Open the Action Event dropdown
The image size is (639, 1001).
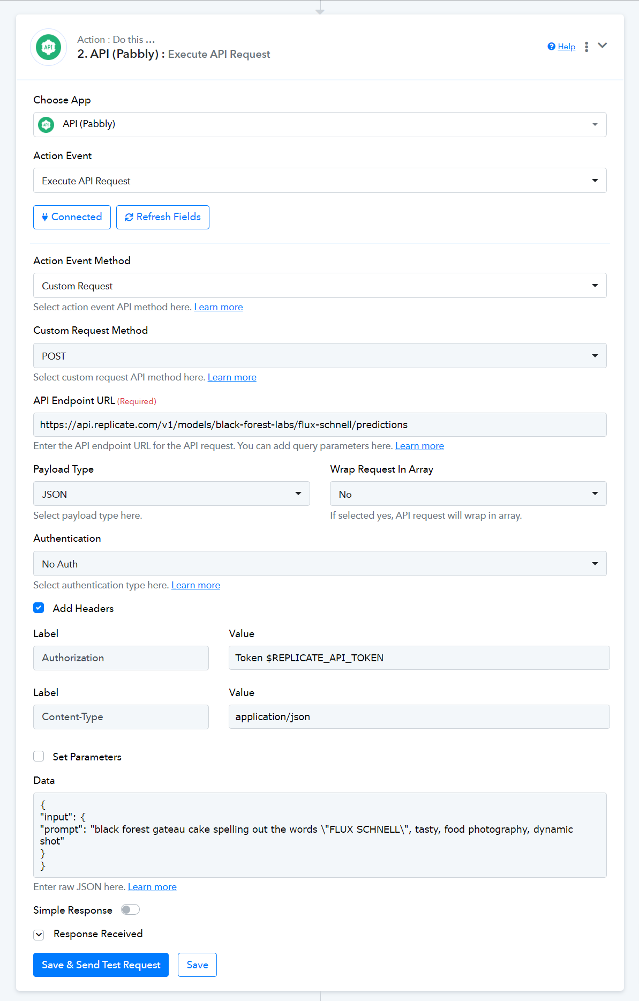[x=320, y=181]
